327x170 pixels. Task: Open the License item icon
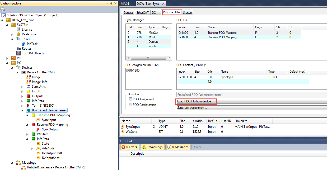tap(18, 30)
